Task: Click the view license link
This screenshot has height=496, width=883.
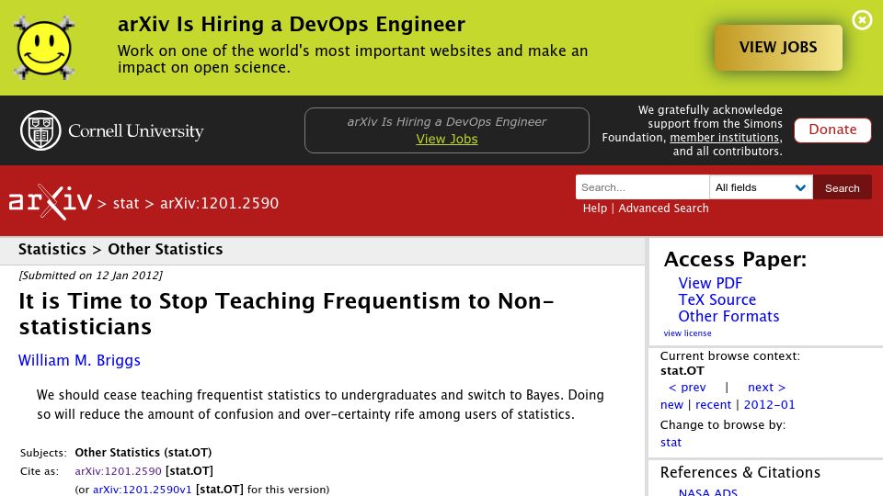Action: point(687,333)
